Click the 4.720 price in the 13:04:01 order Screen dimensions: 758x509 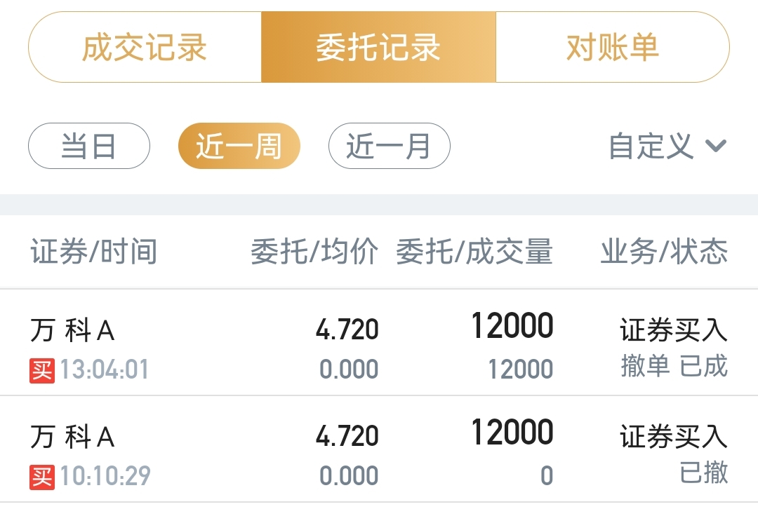[x=347, y=330]
